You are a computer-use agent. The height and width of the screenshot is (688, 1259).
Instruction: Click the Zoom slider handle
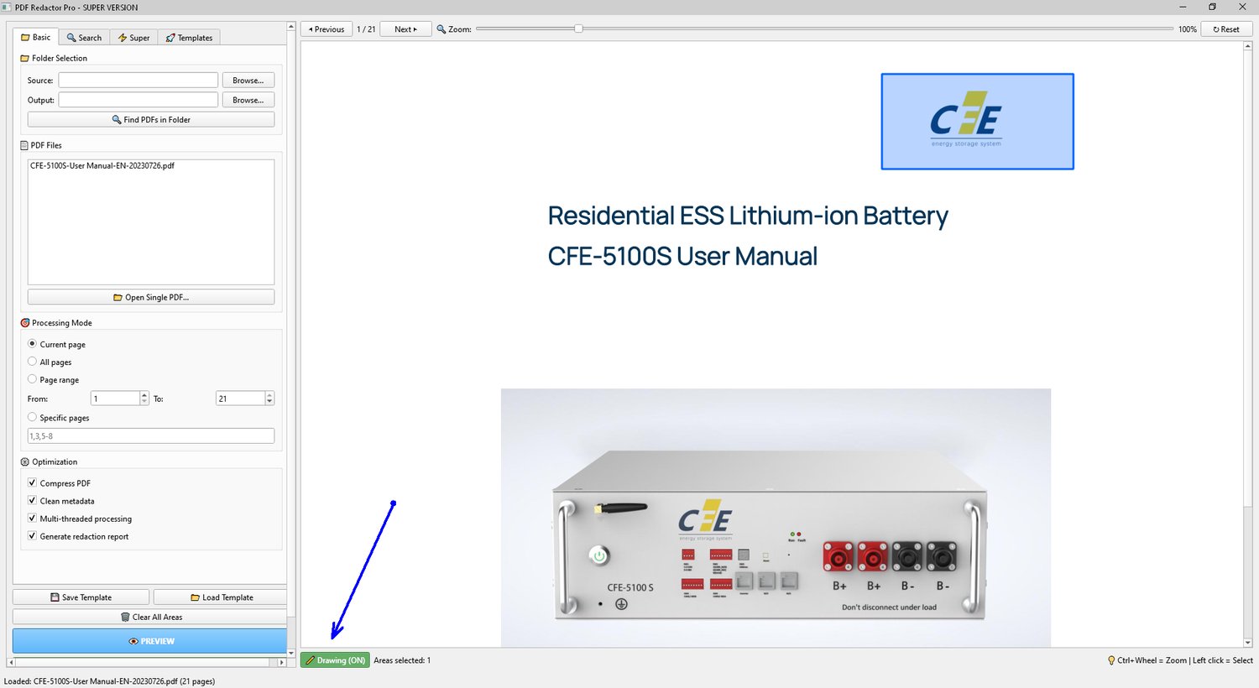(578, 29)
